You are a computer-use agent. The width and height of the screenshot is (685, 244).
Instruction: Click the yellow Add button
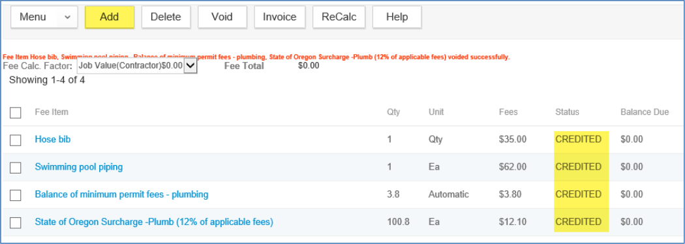[109, 17]
